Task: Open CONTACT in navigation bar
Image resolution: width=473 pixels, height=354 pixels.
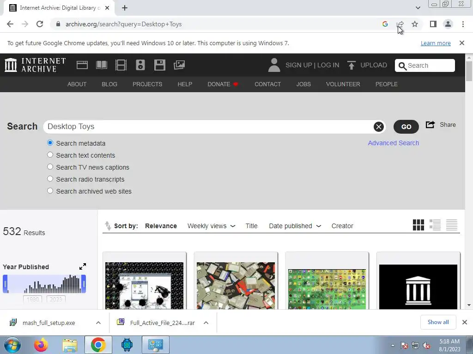Action: click(x=267, y=84)
